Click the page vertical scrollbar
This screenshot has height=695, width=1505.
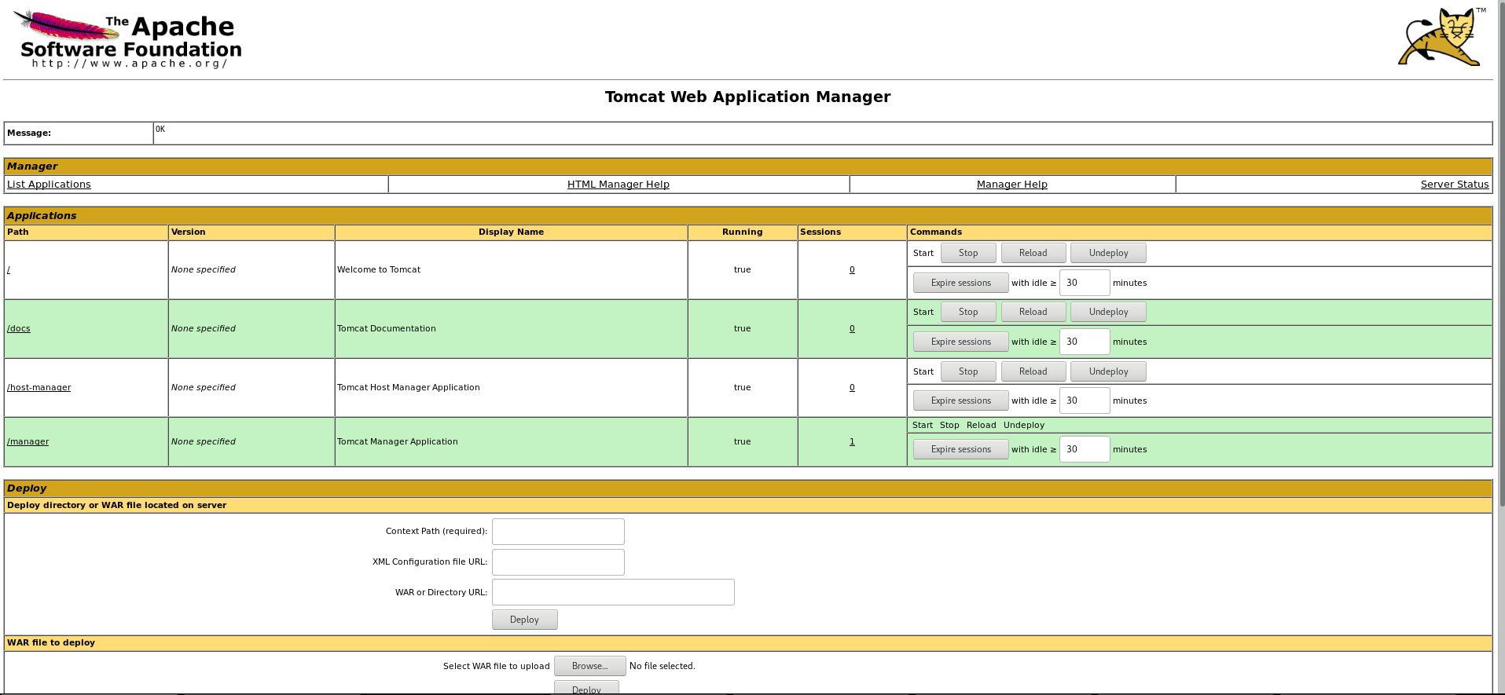[x=1500, y=314]
